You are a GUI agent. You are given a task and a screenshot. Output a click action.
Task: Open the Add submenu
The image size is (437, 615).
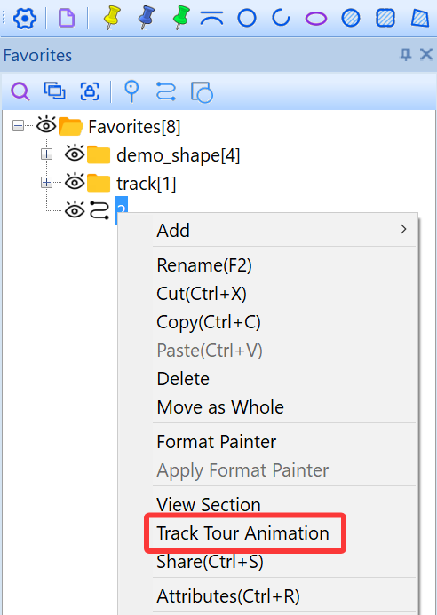click(284, 230)
